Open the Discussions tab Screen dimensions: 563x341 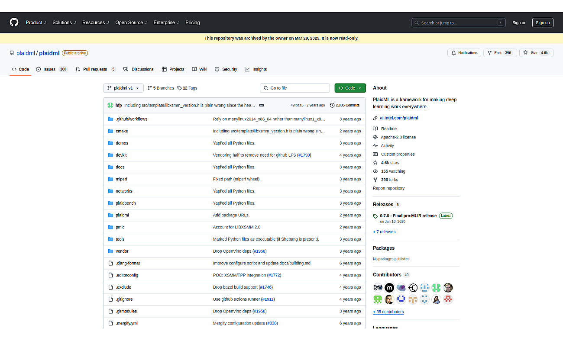139,69
